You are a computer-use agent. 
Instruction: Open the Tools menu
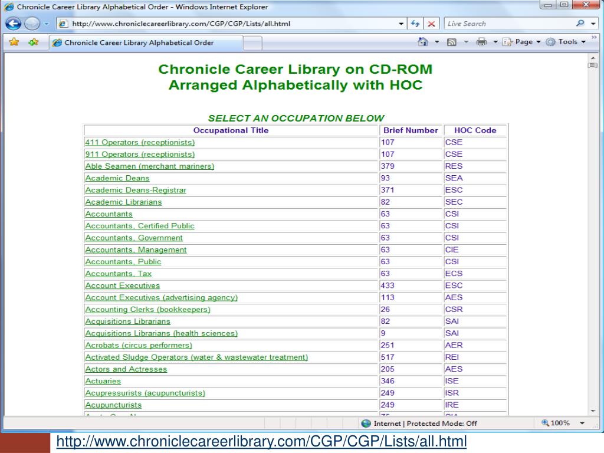566,42
